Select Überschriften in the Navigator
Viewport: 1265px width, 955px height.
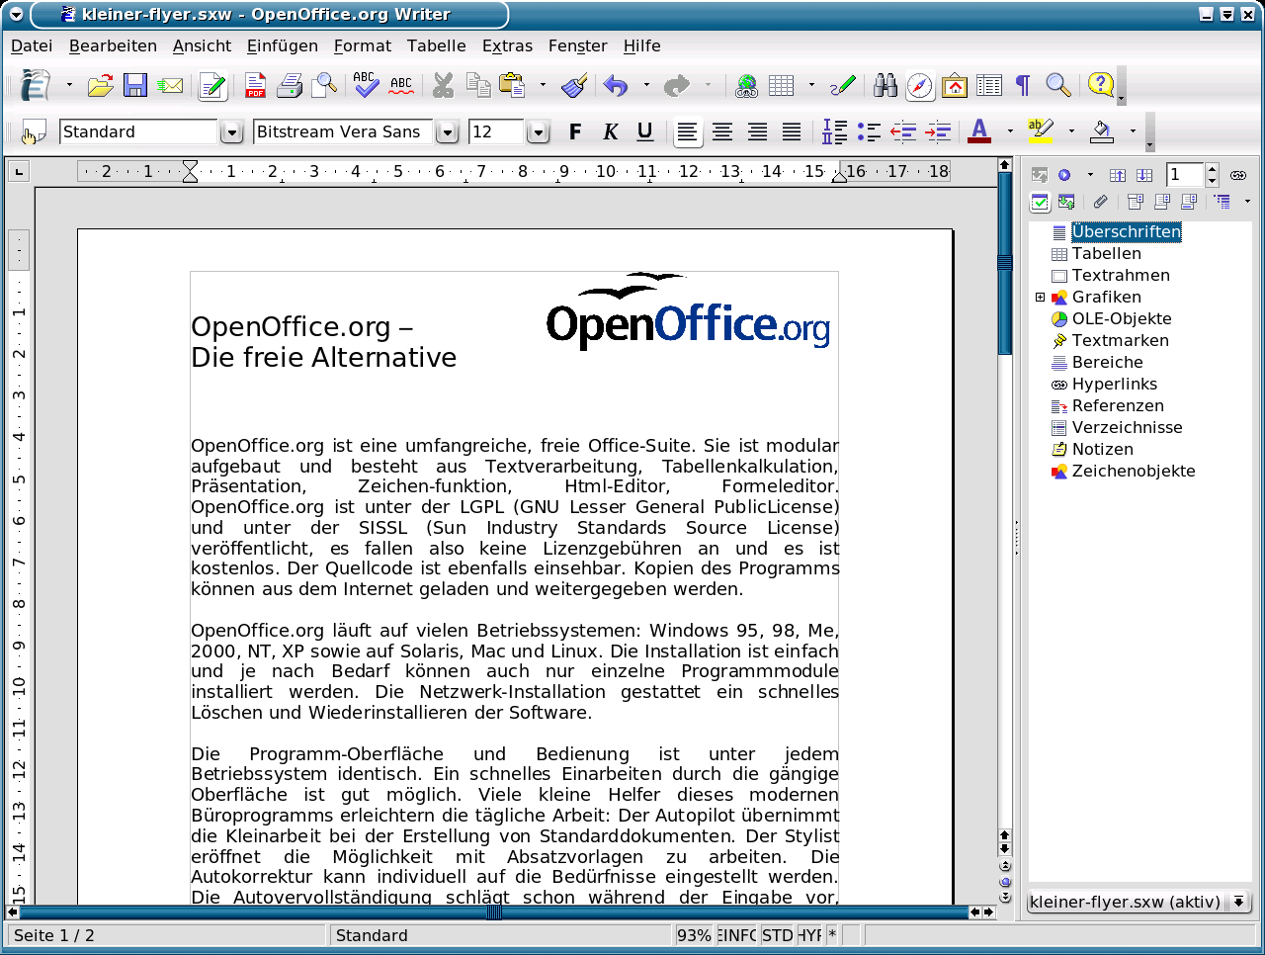(1127, 231)
